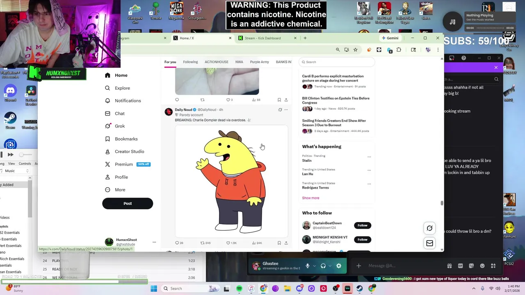
Task: Open Discord microphone input options arrow
Action: click(x=314, y=266)
